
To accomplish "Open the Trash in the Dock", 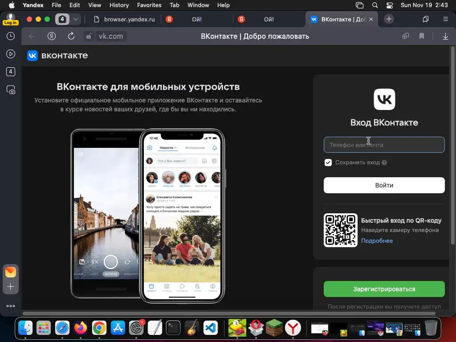I will [431, 328].
